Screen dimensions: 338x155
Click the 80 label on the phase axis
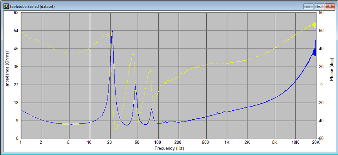pos(321,13)
